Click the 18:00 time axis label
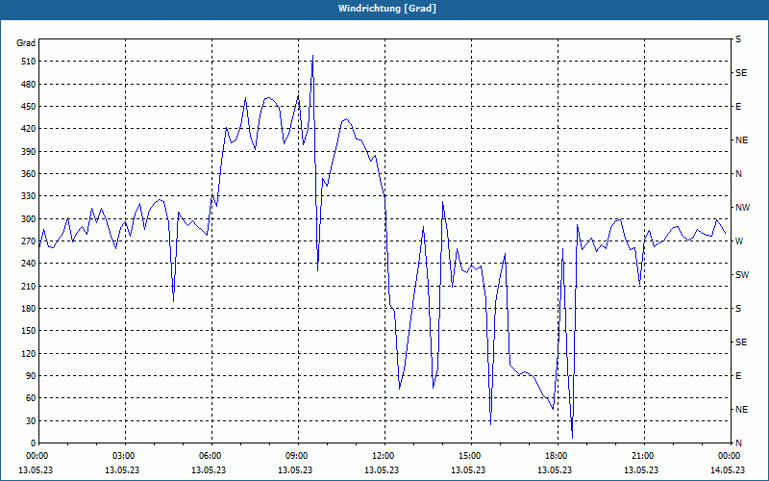 tap(556, 456)
